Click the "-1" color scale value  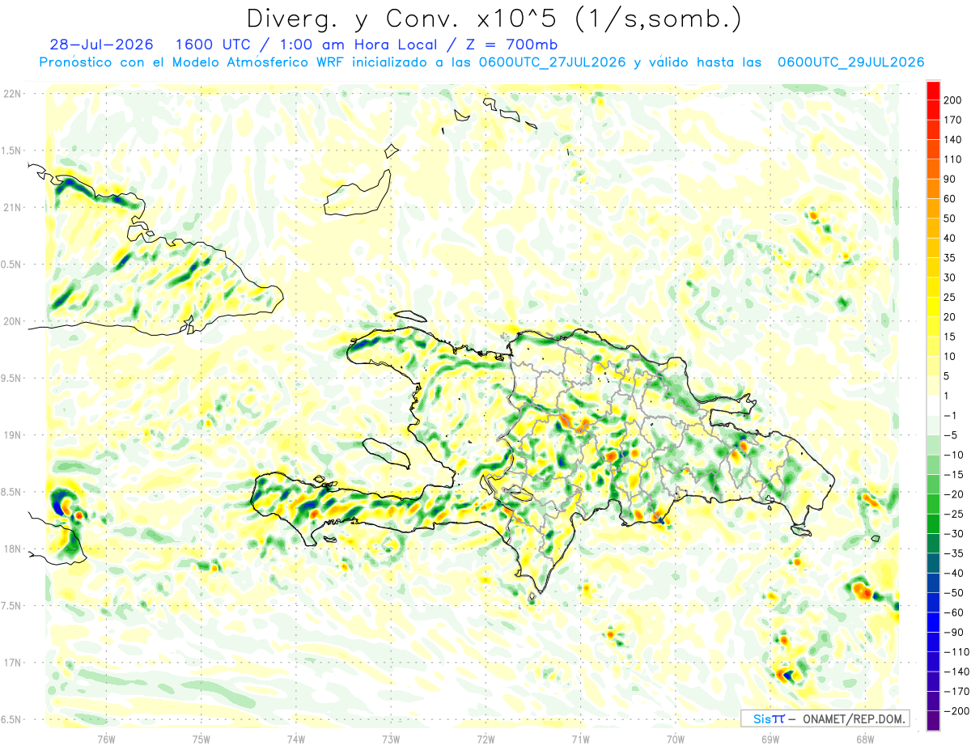(x=950, y=416)
